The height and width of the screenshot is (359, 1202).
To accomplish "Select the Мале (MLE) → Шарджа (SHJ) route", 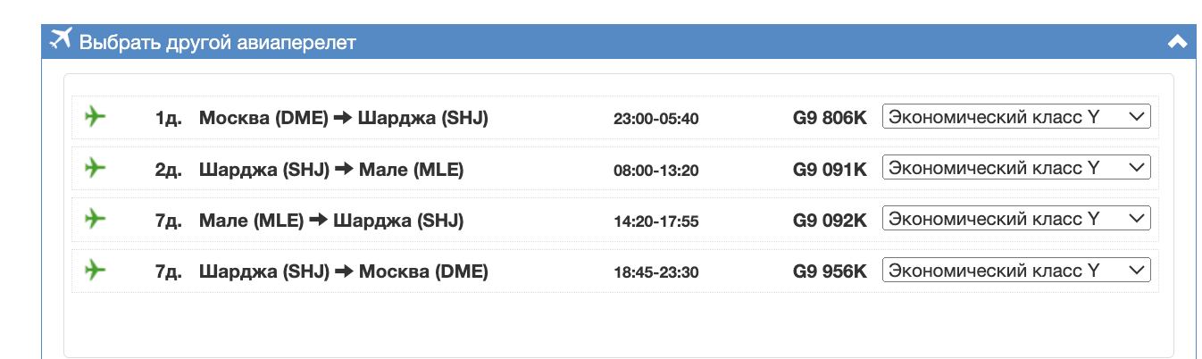I will coord(331,220).
